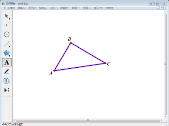This screenshot has height=126, width=169.
Task: Select the Point tool
Action: tap(7, 25)
